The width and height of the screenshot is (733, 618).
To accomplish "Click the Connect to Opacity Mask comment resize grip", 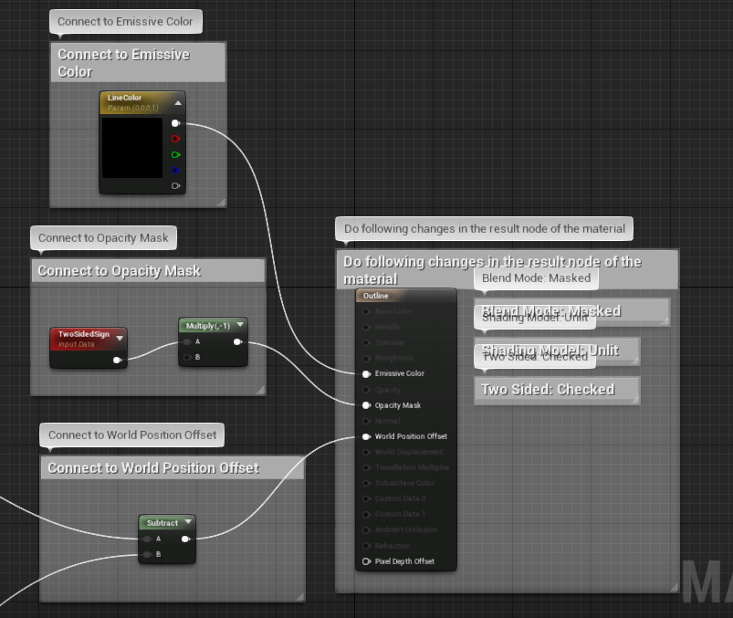I will pos(260,391).
